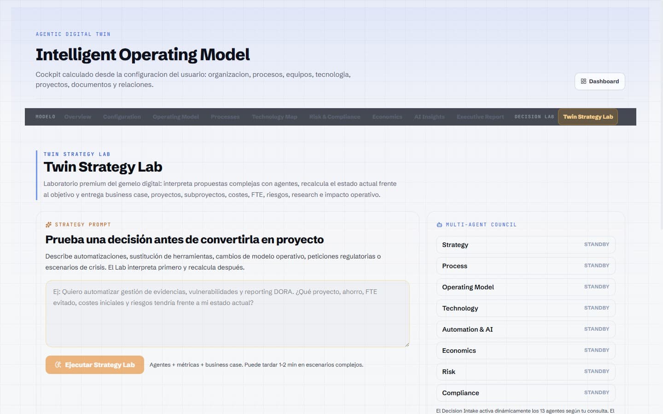Open the Economics tab
This screenshot has height=414, width=663.
[x=387, y=117]
